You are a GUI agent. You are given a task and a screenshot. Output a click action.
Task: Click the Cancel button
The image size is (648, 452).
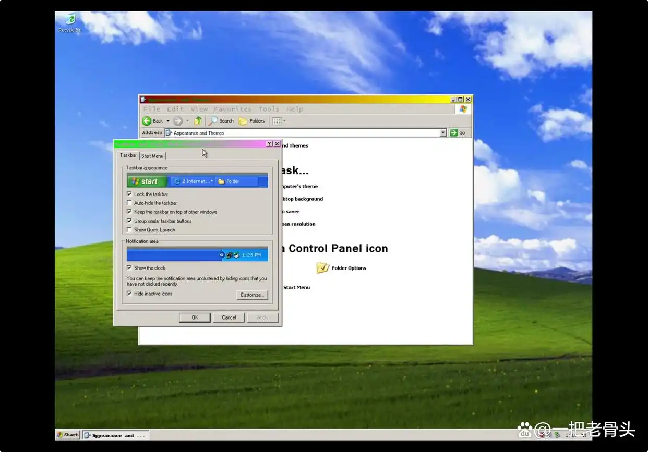[x=229, y=317]
